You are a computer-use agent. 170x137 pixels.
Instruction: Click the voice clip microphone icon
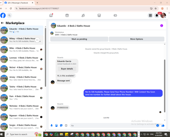pyautogui.click(x=52, y=125)
